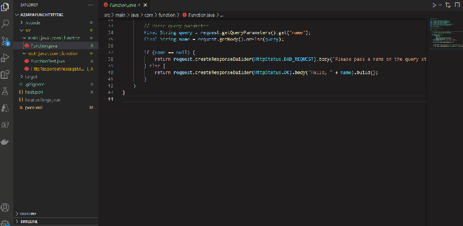
Task: Expand the OUTLINE section
Action: coord(28,214)
